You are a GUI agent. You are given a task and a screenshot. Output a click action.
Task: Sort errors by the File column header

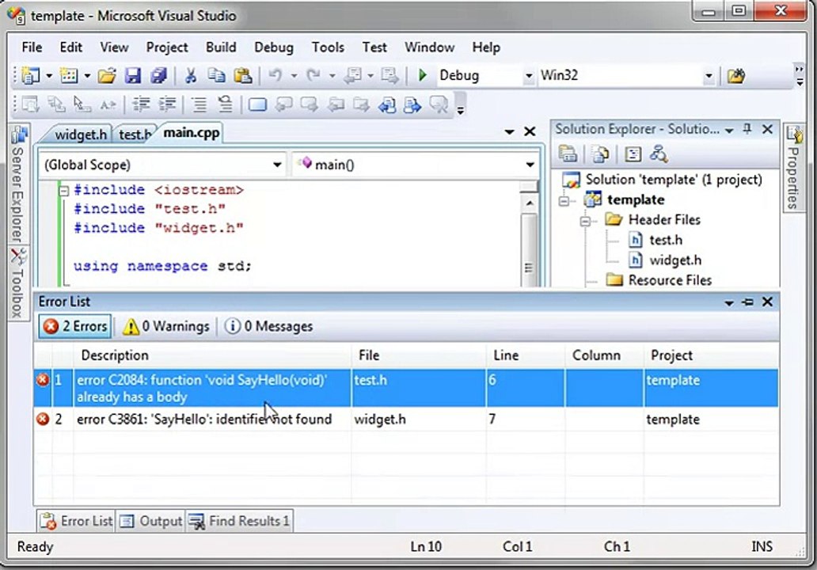coord(419,355)
